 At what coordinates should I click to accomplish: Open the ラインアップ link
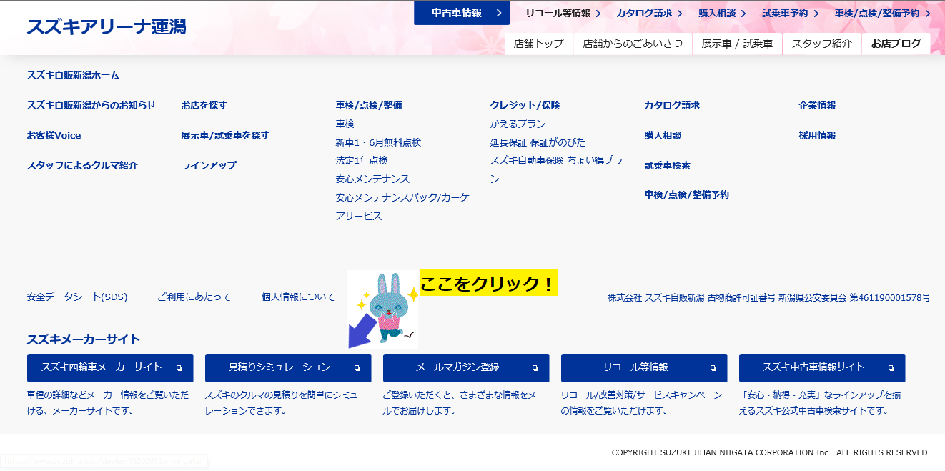pos(209,165)
